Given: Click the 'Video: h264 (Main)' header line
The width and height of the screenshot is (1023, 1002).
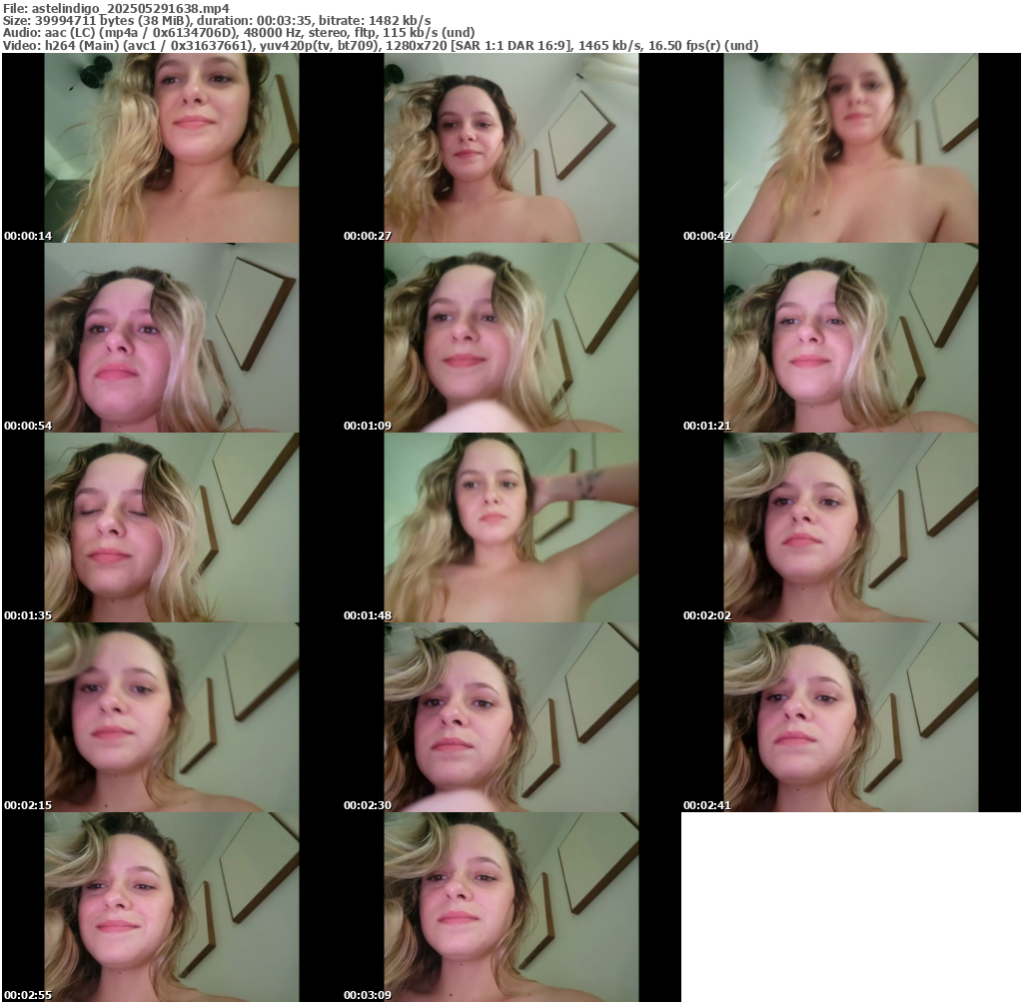Looking at the screenshot, I should click(381, 46).
